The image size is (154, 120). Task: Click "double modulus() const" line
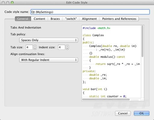(107, 57)
